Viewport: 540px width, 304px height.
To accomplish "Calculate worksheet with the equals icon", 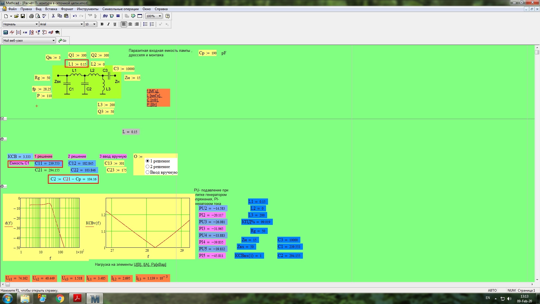I will click(118, 16).
